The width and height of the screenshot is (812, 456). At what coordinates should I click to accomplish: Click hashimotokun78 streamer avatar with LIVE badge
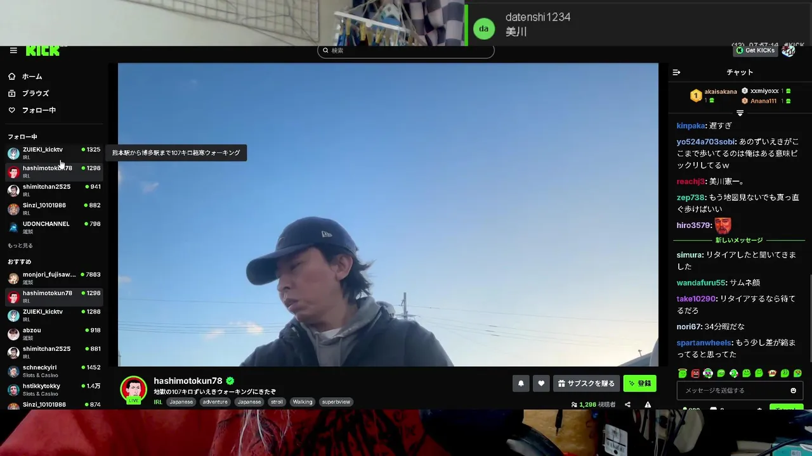pos(134,389)
